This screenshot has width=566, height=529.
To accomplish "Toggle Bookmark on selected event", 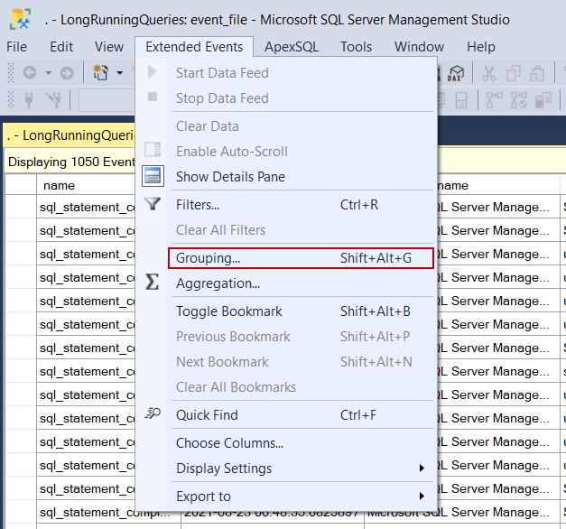I will pos(229,311).
